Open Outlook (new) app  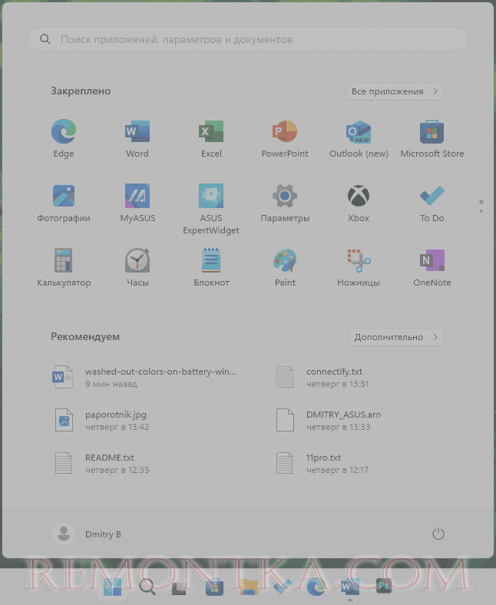(359, 138)
